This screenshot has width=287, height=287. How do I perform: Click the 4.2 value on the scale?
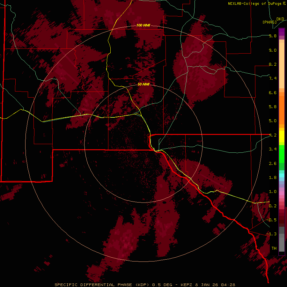coord(273,135)
